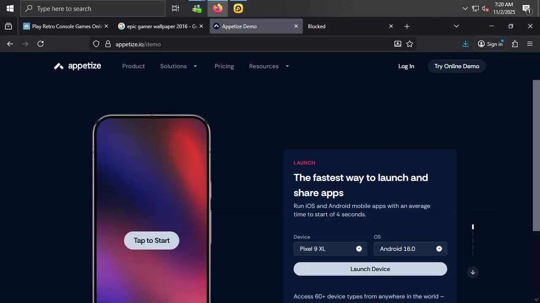Expand the Solutions dropdown in navbar
The height and width of the screenshot is (303, 540).
pyautogui.click(x=179, y=66)
